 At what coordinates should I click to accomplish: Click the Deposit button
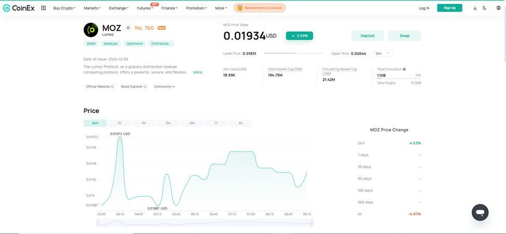[367, 36]
